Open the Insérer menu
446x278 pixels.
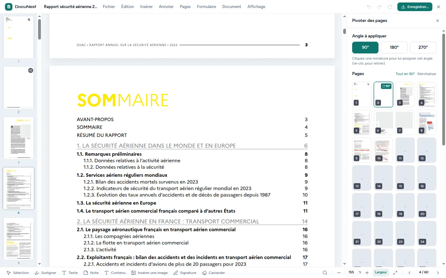[146, 7]
